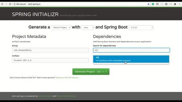Viewport: 182px width, 102px height.
Task: Click the Artifact coordinates text
Action: tap(21, 42)
